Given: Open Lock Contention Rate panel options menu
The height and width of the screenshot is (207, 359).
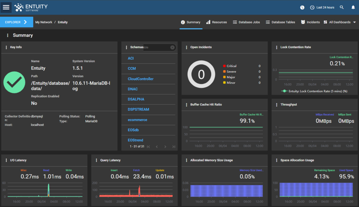Looking at the screenshot, I should pyautogui.click(x=276, y=47).
